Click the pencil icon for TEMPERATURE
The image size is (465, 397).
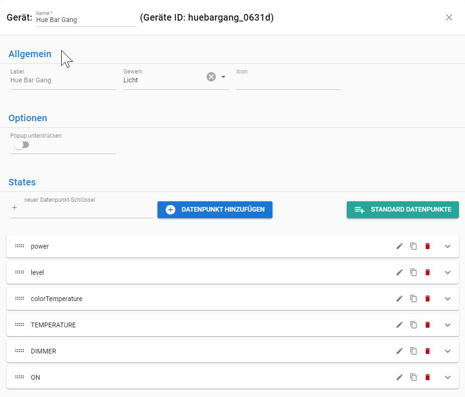coord(399,325)
